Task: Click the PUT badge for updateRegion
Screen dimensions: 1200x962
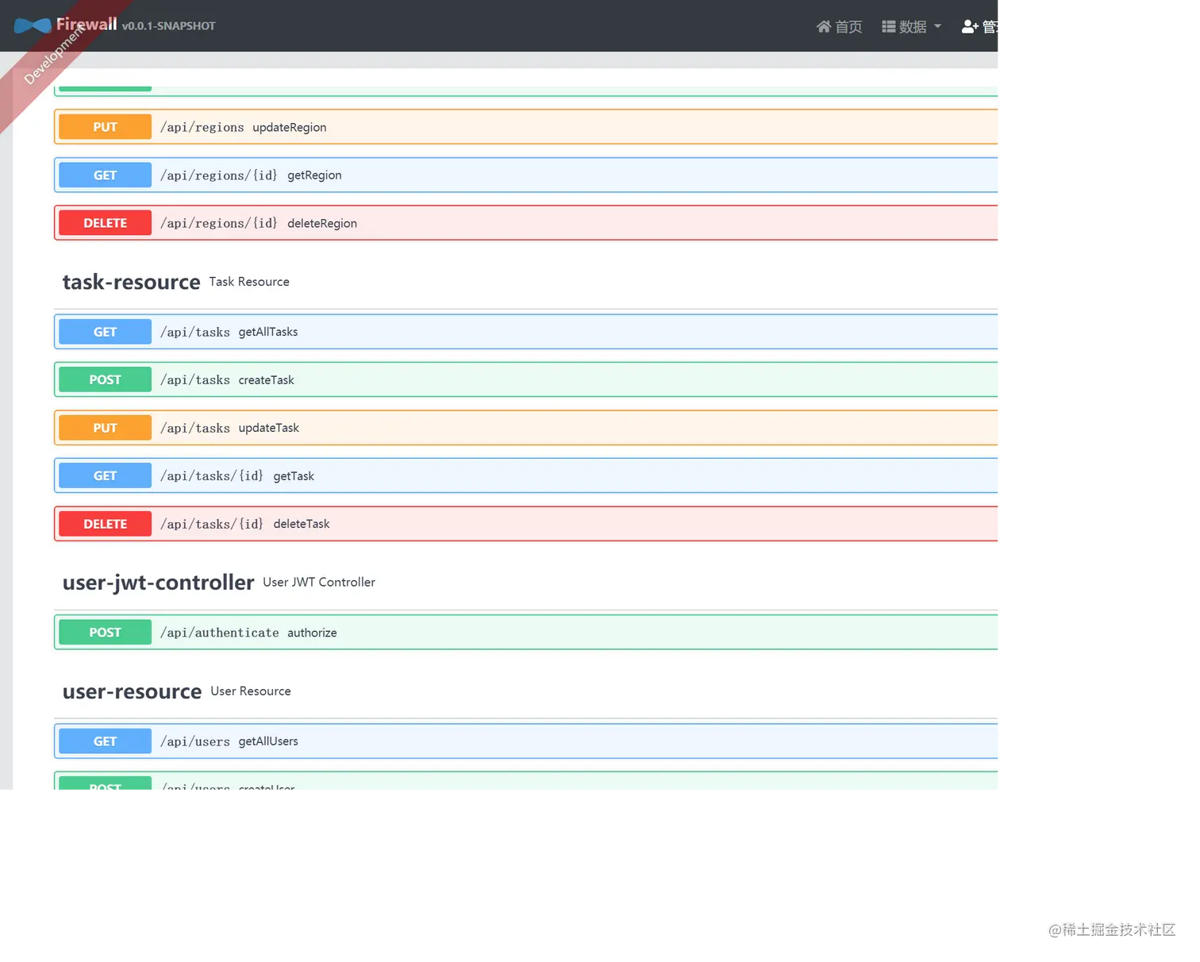Action: click(105, 127)
